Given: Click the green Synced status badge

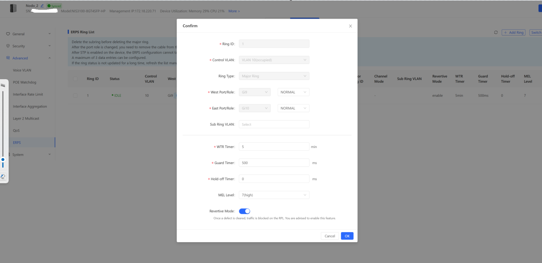Looking at the screenshot, I should pos(54,6).
